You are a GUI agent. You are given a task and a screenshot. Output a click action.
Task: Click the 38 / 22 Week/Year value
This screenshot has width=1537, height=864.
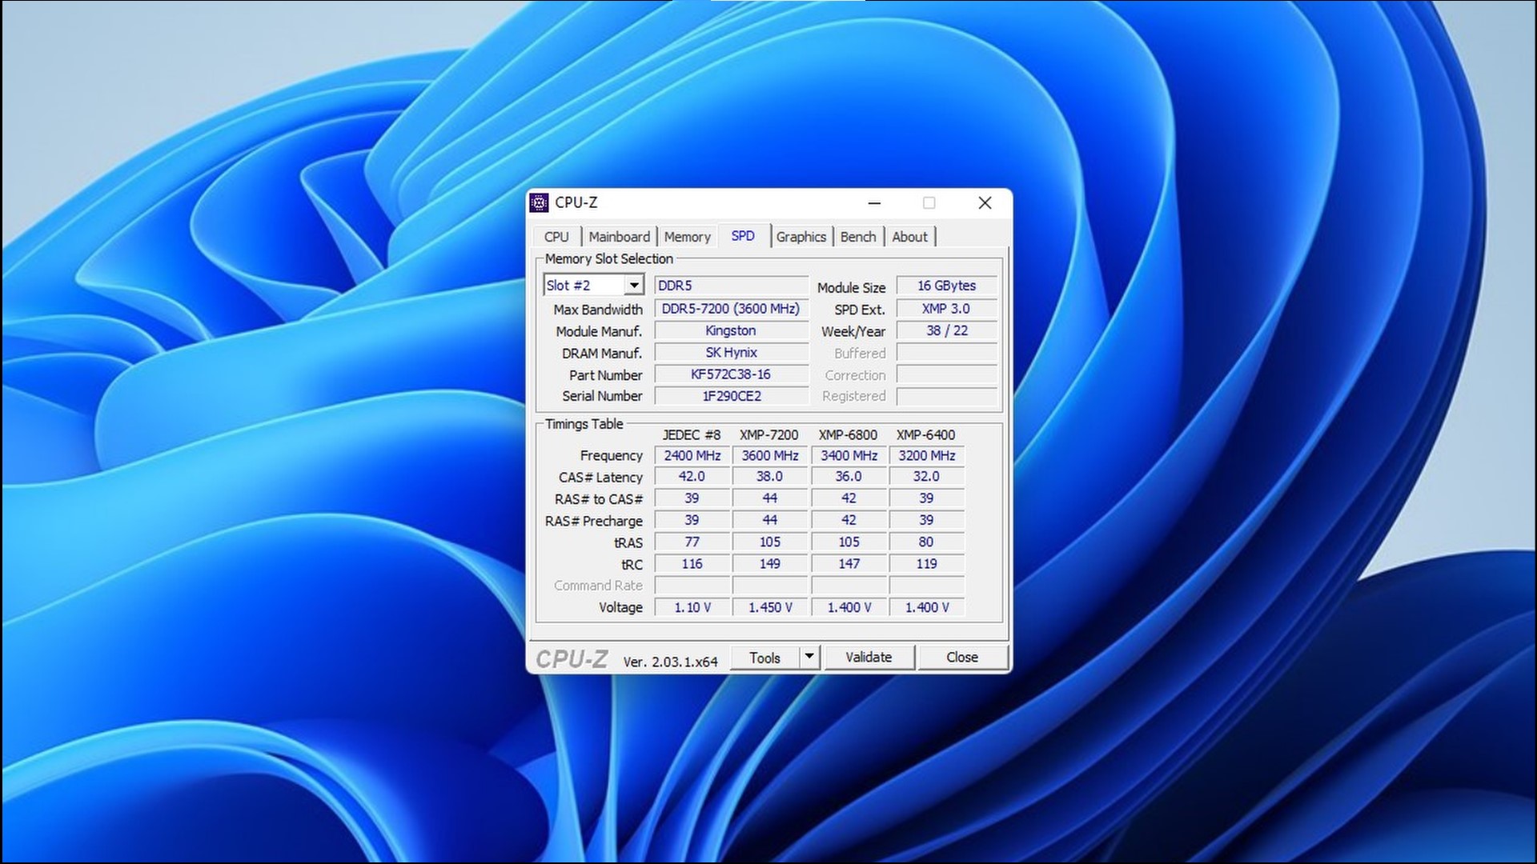point(947,330)
